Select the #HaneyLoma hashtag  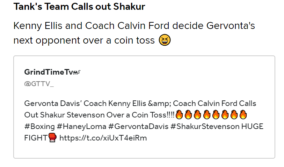pyautogui.click(x=81, y=127)
